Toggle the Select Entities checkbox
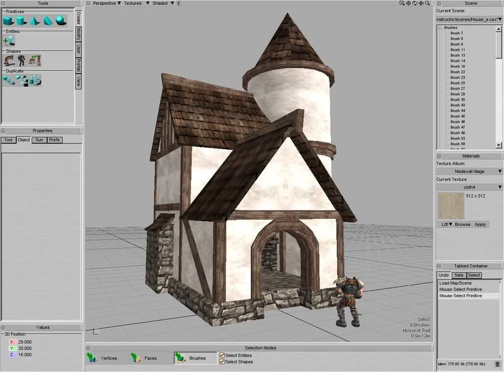The height and width of the screenshot is (372, 504). click(222, 356)
